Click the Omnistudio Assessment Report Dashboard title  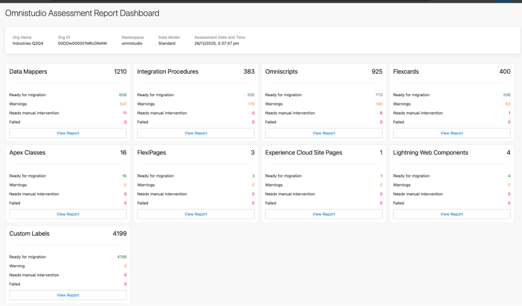pyautogui.click(x=82, y=14)
